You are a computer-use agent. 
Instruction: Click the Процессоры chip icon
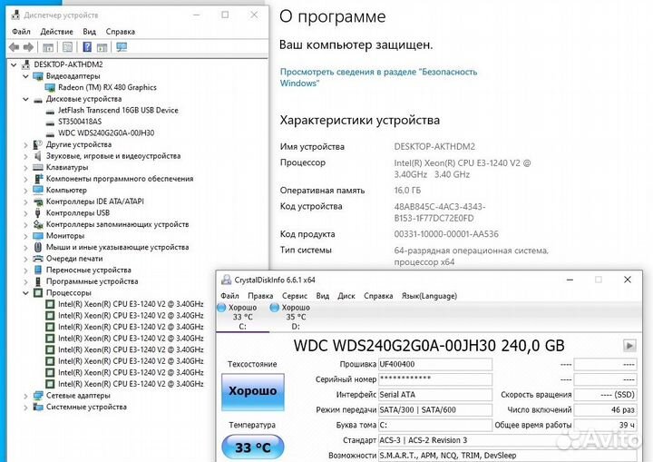coord(38,292)
